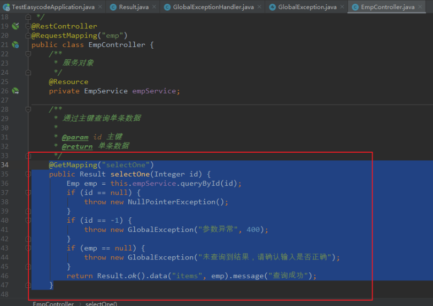Click the @RestController annotation text

pos(64,26)
